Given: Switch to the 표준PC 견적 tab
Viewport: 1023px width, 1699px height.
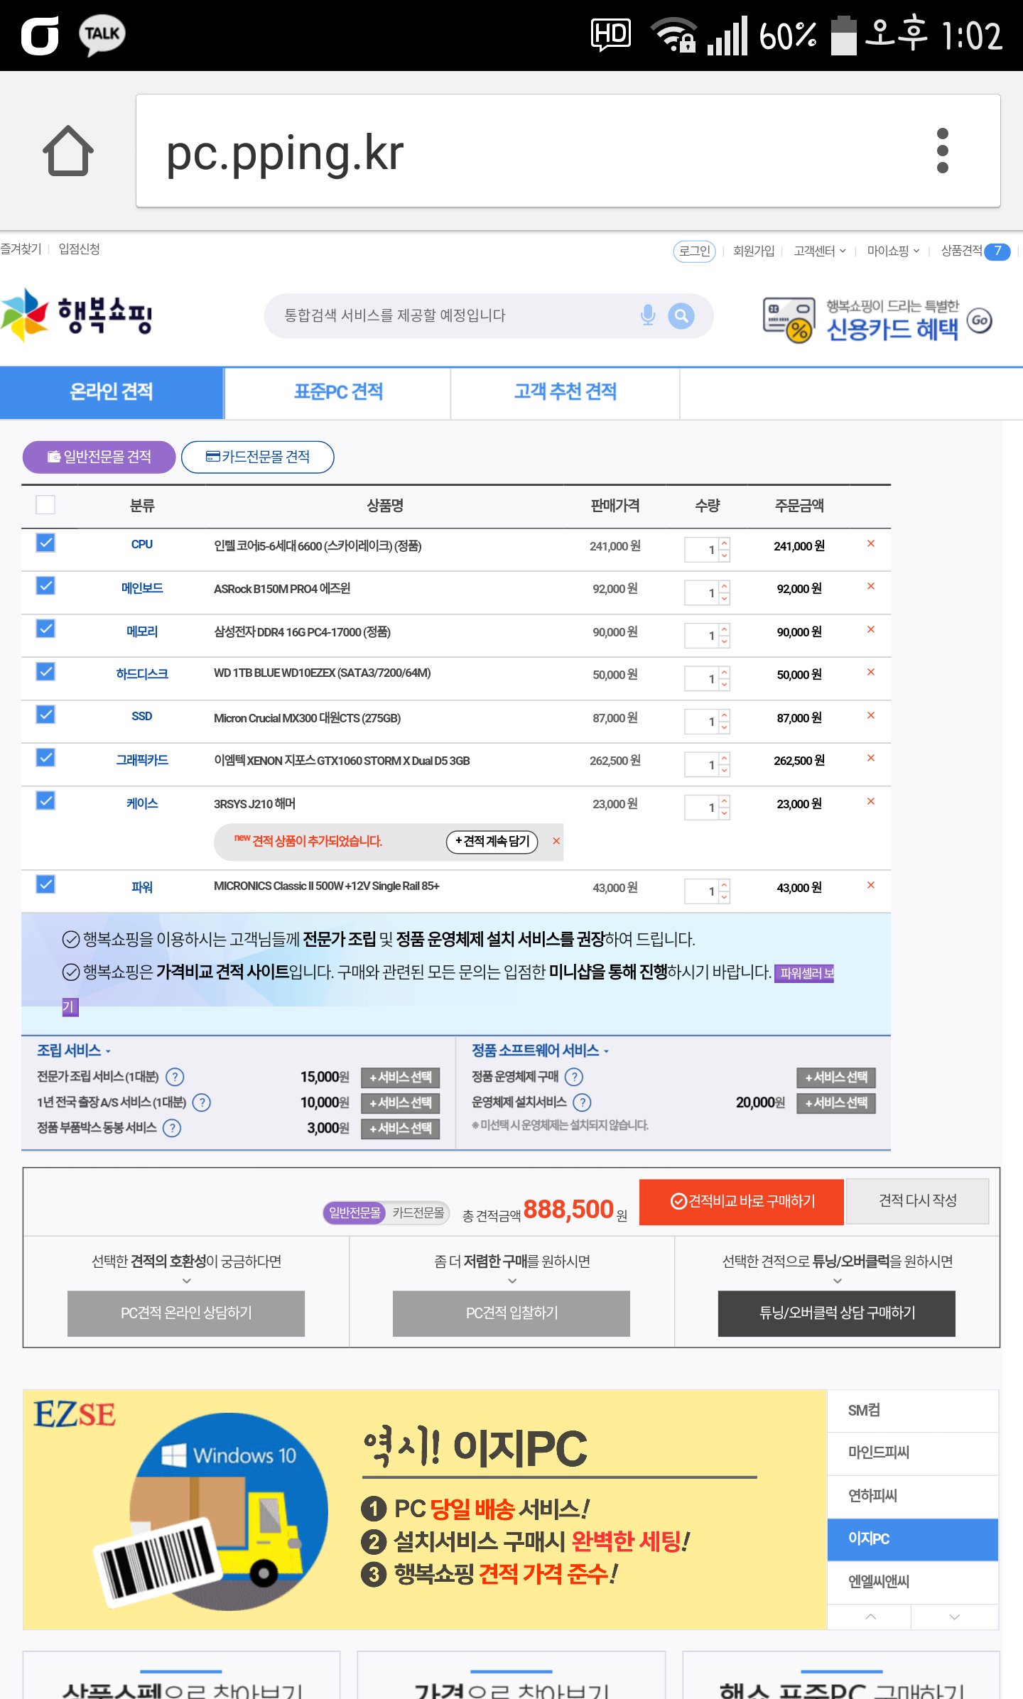Looking at the screenshot, I should tap(338, 392).
